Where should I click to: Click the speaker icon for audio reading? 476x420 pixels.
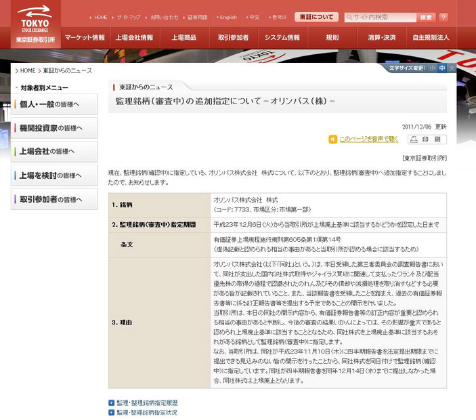(x=332, y=139)
